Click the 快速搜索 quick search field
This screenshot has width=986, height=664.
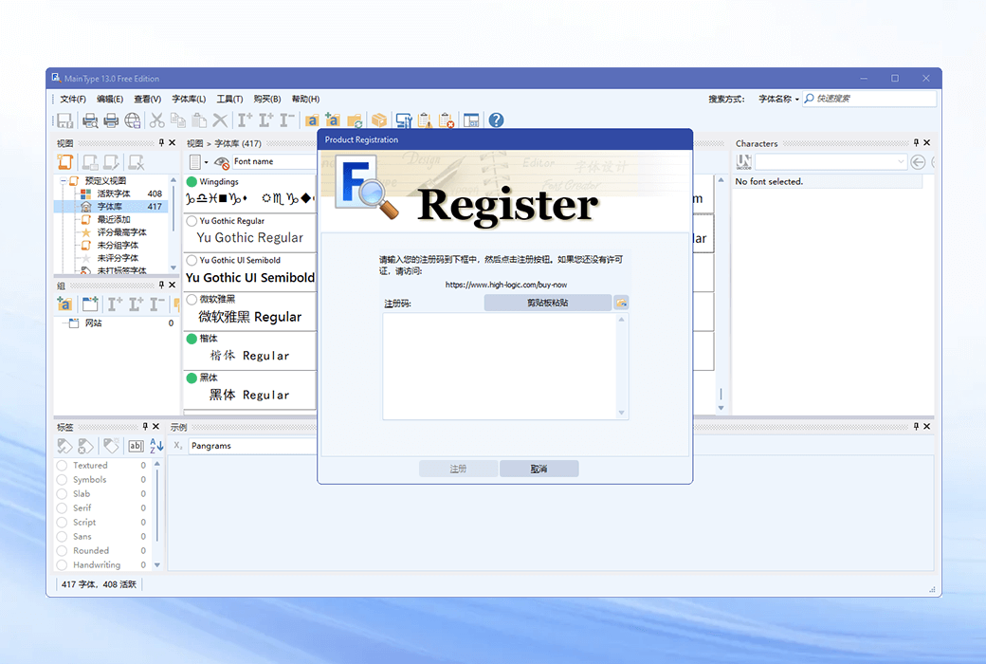coord(869,99)
